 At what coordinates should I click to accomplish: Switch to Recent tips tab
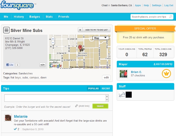click(106, 88)
